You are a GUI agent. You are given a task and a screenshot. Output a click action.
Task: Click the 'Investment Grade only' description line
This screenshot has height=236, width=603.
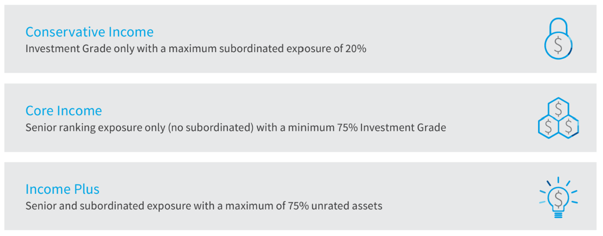coord(196,49)
